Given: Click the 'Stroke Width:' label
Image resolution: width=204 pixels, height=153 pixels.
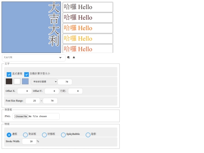Looking at the screenshot, I should click(x=13, y=141).
